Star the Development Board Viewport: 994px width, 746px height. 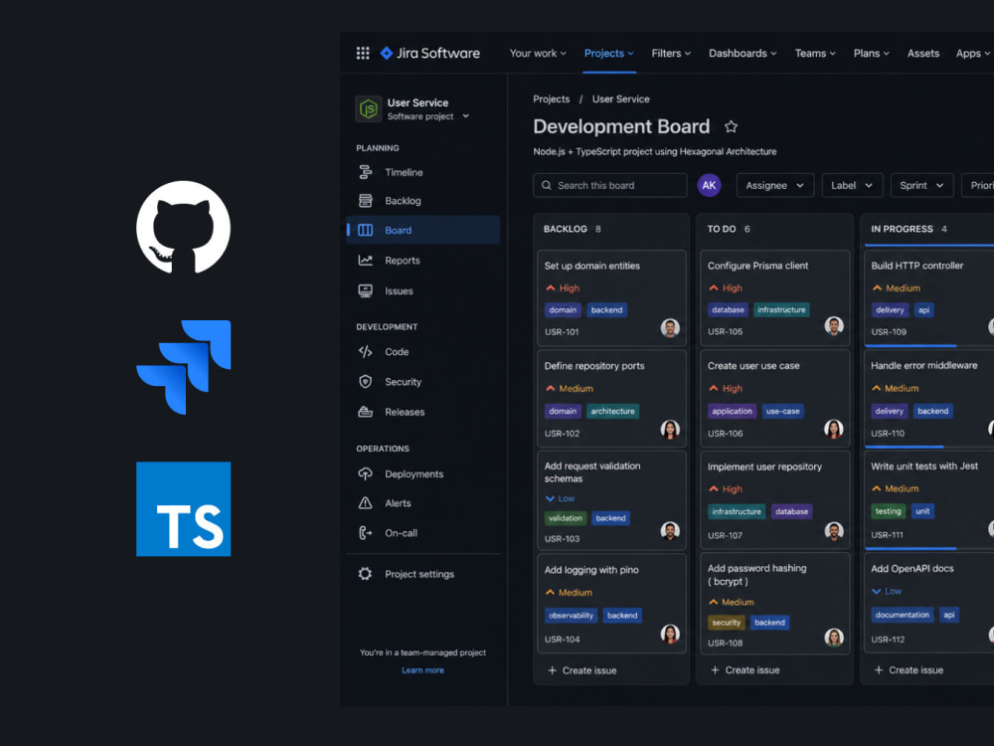[731, 126]
